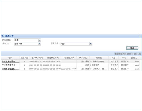Select 登门拜访 in the 苏州友腾电子有 row
Viewport: 142px width, 111px height.
[83, 62]
